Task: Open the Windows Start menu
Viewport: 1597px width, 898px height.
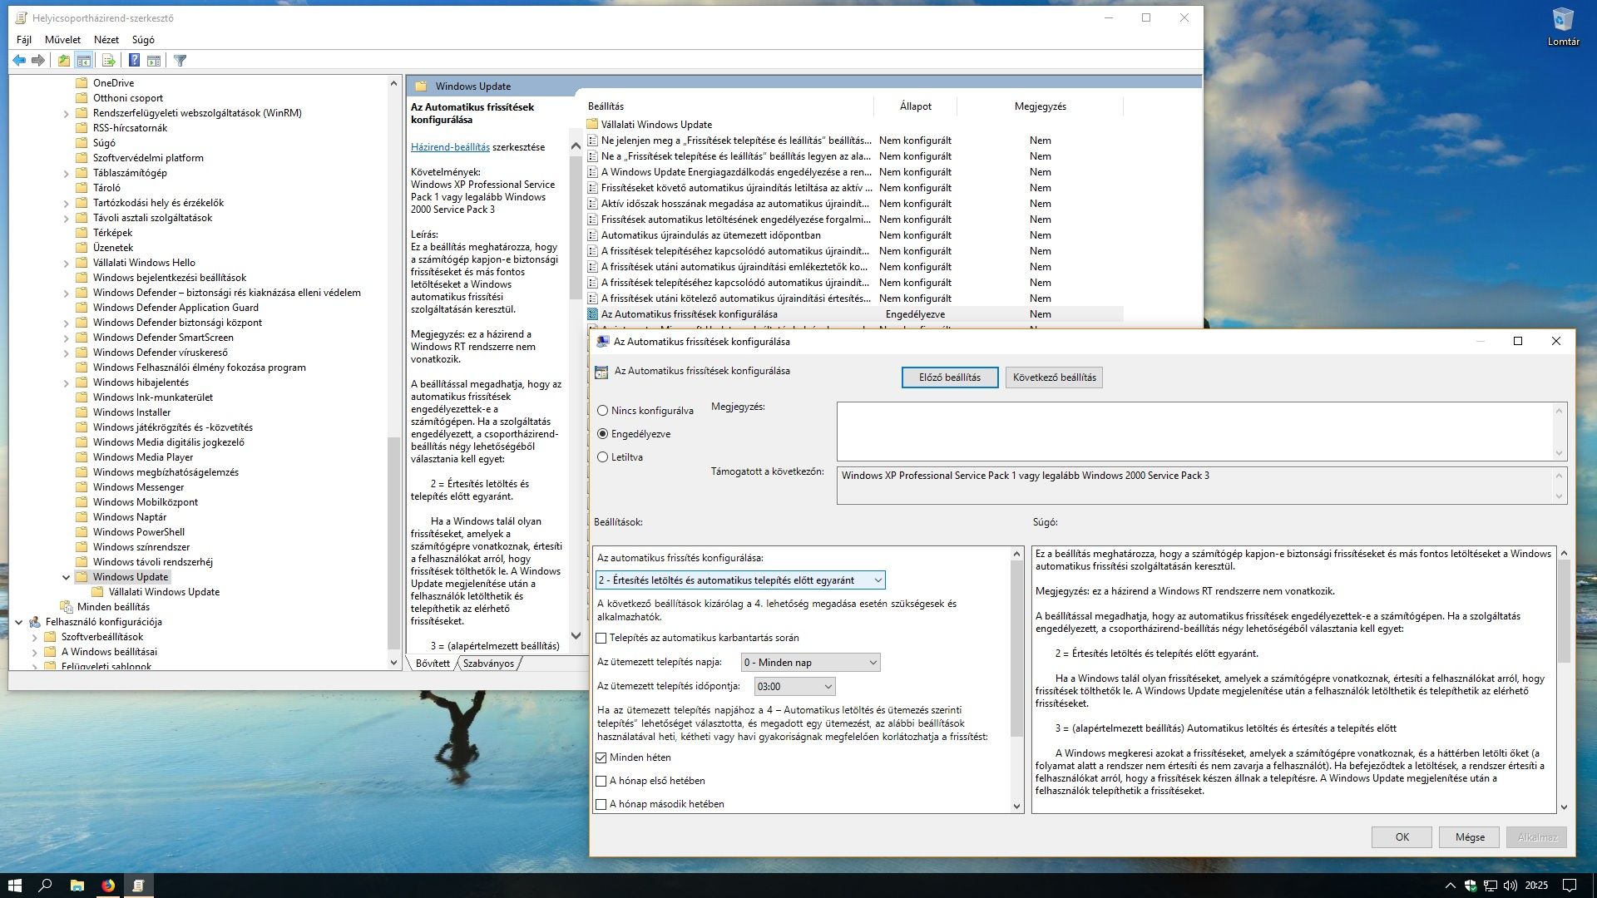Action: click(x=14, y=885)
